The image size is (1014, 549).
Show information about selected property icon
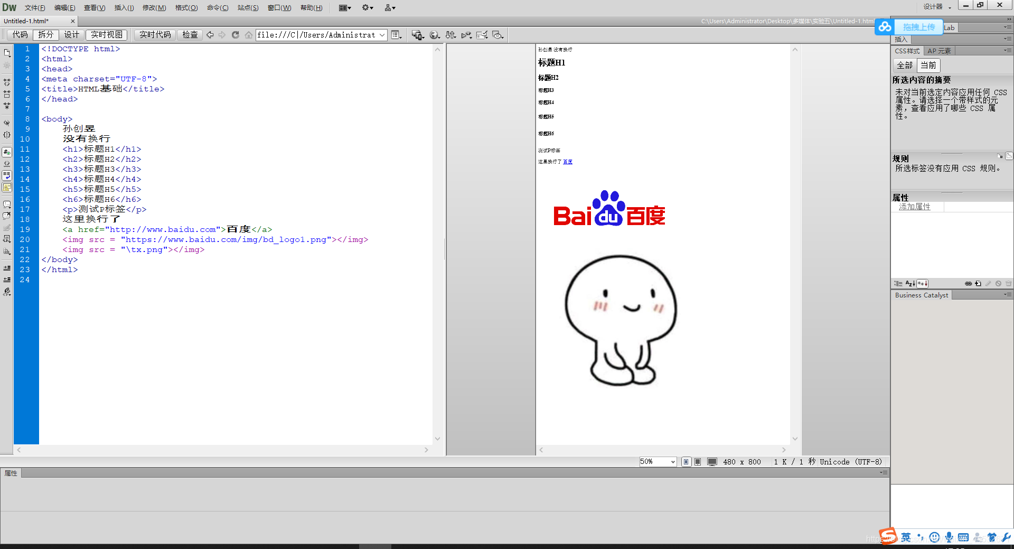click(x=1000, y=156)
